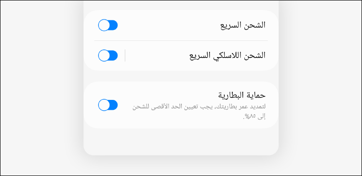Click the white knob of the wireless charging switch
This screenshot has height=176, width=362.
(104, 56)
